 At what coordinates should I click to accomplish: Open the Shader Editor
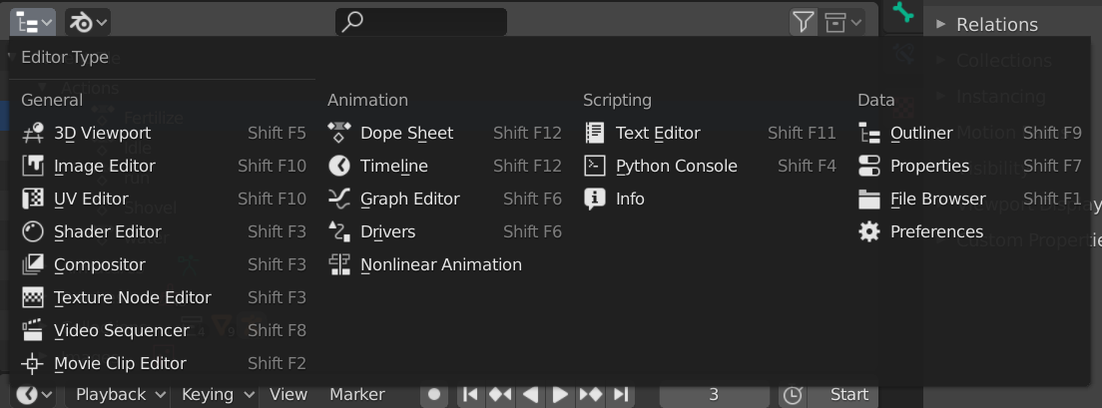click(x=164, y=231)
